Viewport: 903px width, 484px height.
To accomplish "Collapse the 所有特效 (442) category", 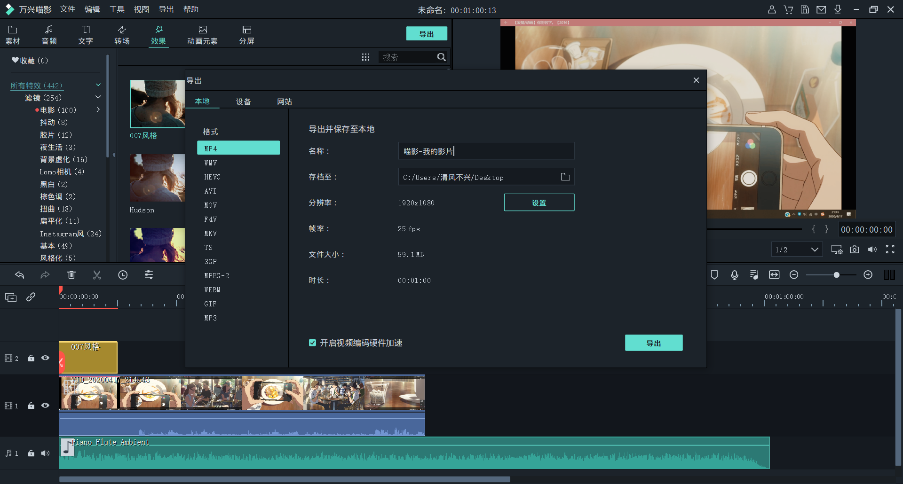I will (98, 85).
